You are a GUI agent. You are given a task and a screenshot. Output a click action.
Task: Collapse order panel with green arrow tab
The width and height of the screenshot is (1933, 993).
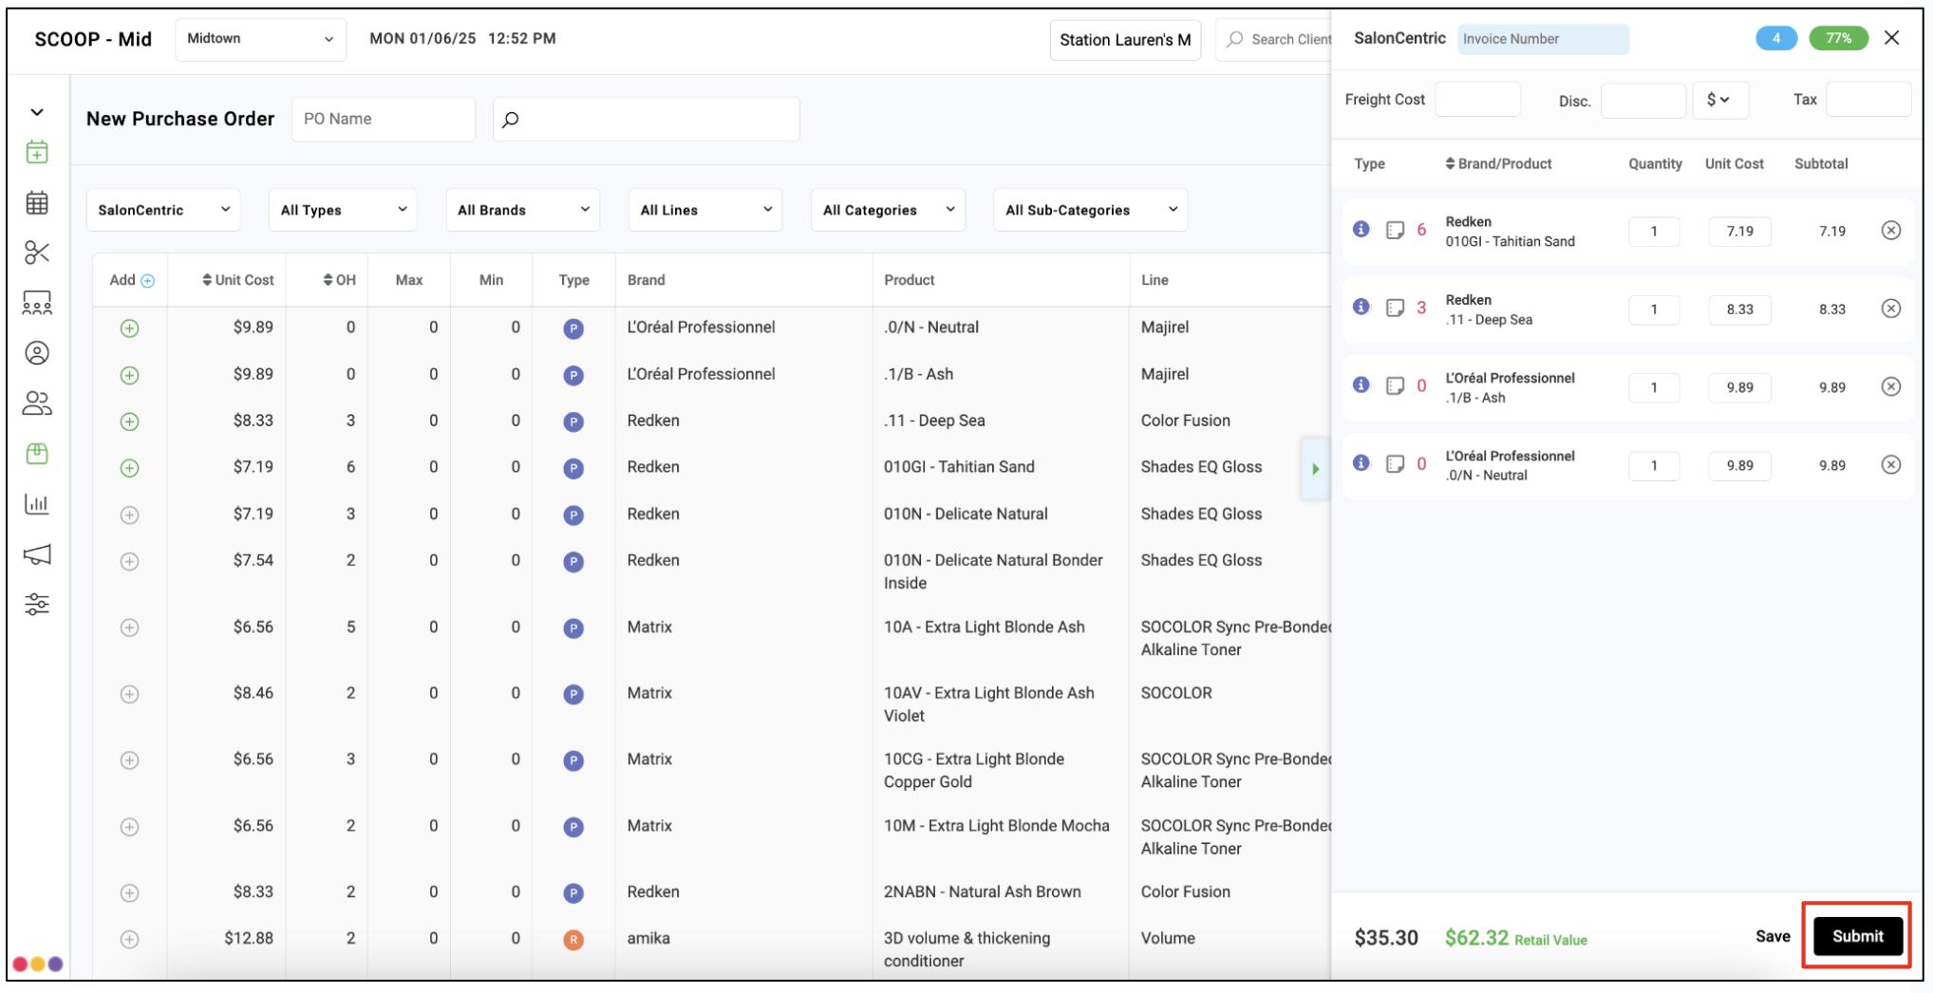click(x=1315, y=468)
